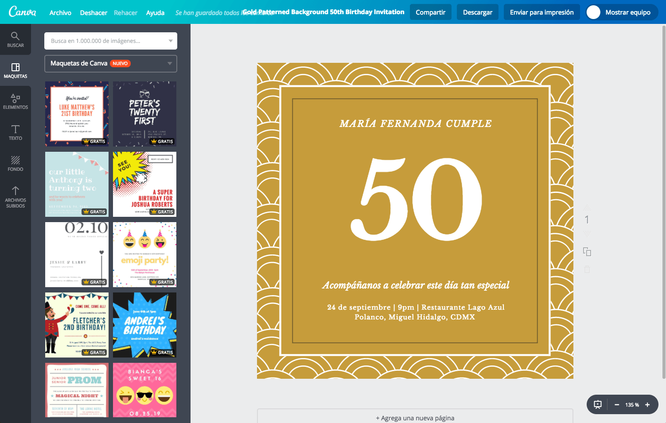Open the Fondo panel

point(16,163)
